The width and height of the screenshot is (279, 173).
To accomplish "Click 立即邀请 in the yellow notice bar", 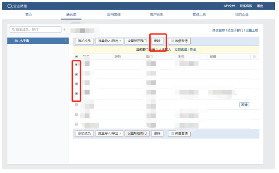I will (x=181, y=49).
